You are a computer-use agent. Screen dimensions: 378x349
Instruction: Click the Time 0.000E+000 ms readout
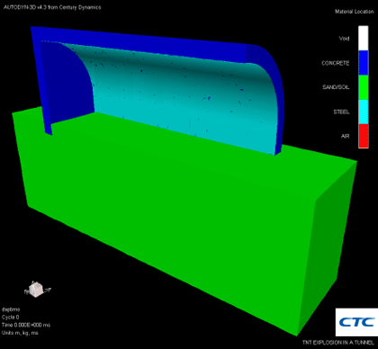coord(26,325)
